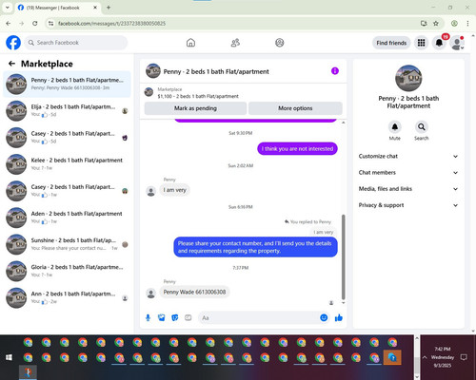Open the profile circle icon in top navigation
The width and height of the screenshot is (476, 380).
tap(280, 43)
